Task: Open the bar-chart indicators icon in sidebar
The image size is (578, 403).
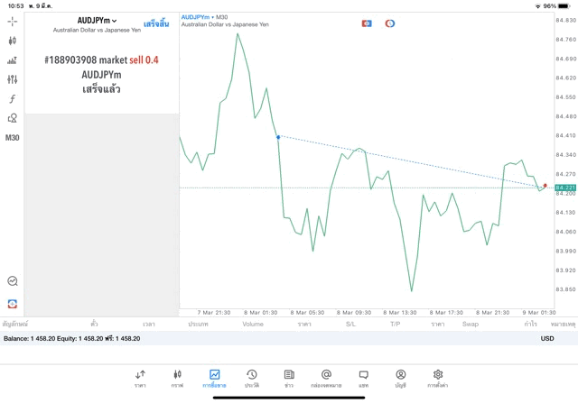Action: (12, 60)
